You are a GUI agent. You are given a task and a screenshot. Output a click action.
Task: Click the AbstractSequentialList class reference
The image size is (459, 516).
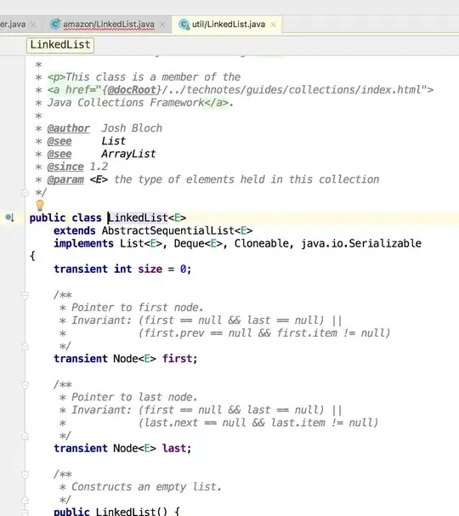168,230
